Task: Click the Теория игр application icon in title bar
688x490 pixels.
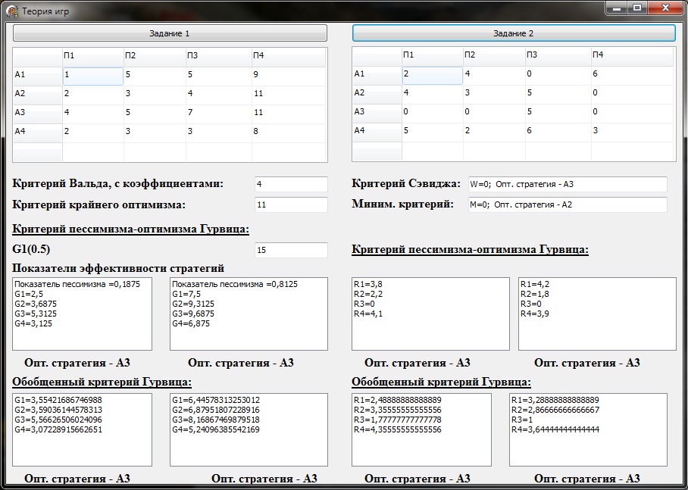Action: point(12,11)
